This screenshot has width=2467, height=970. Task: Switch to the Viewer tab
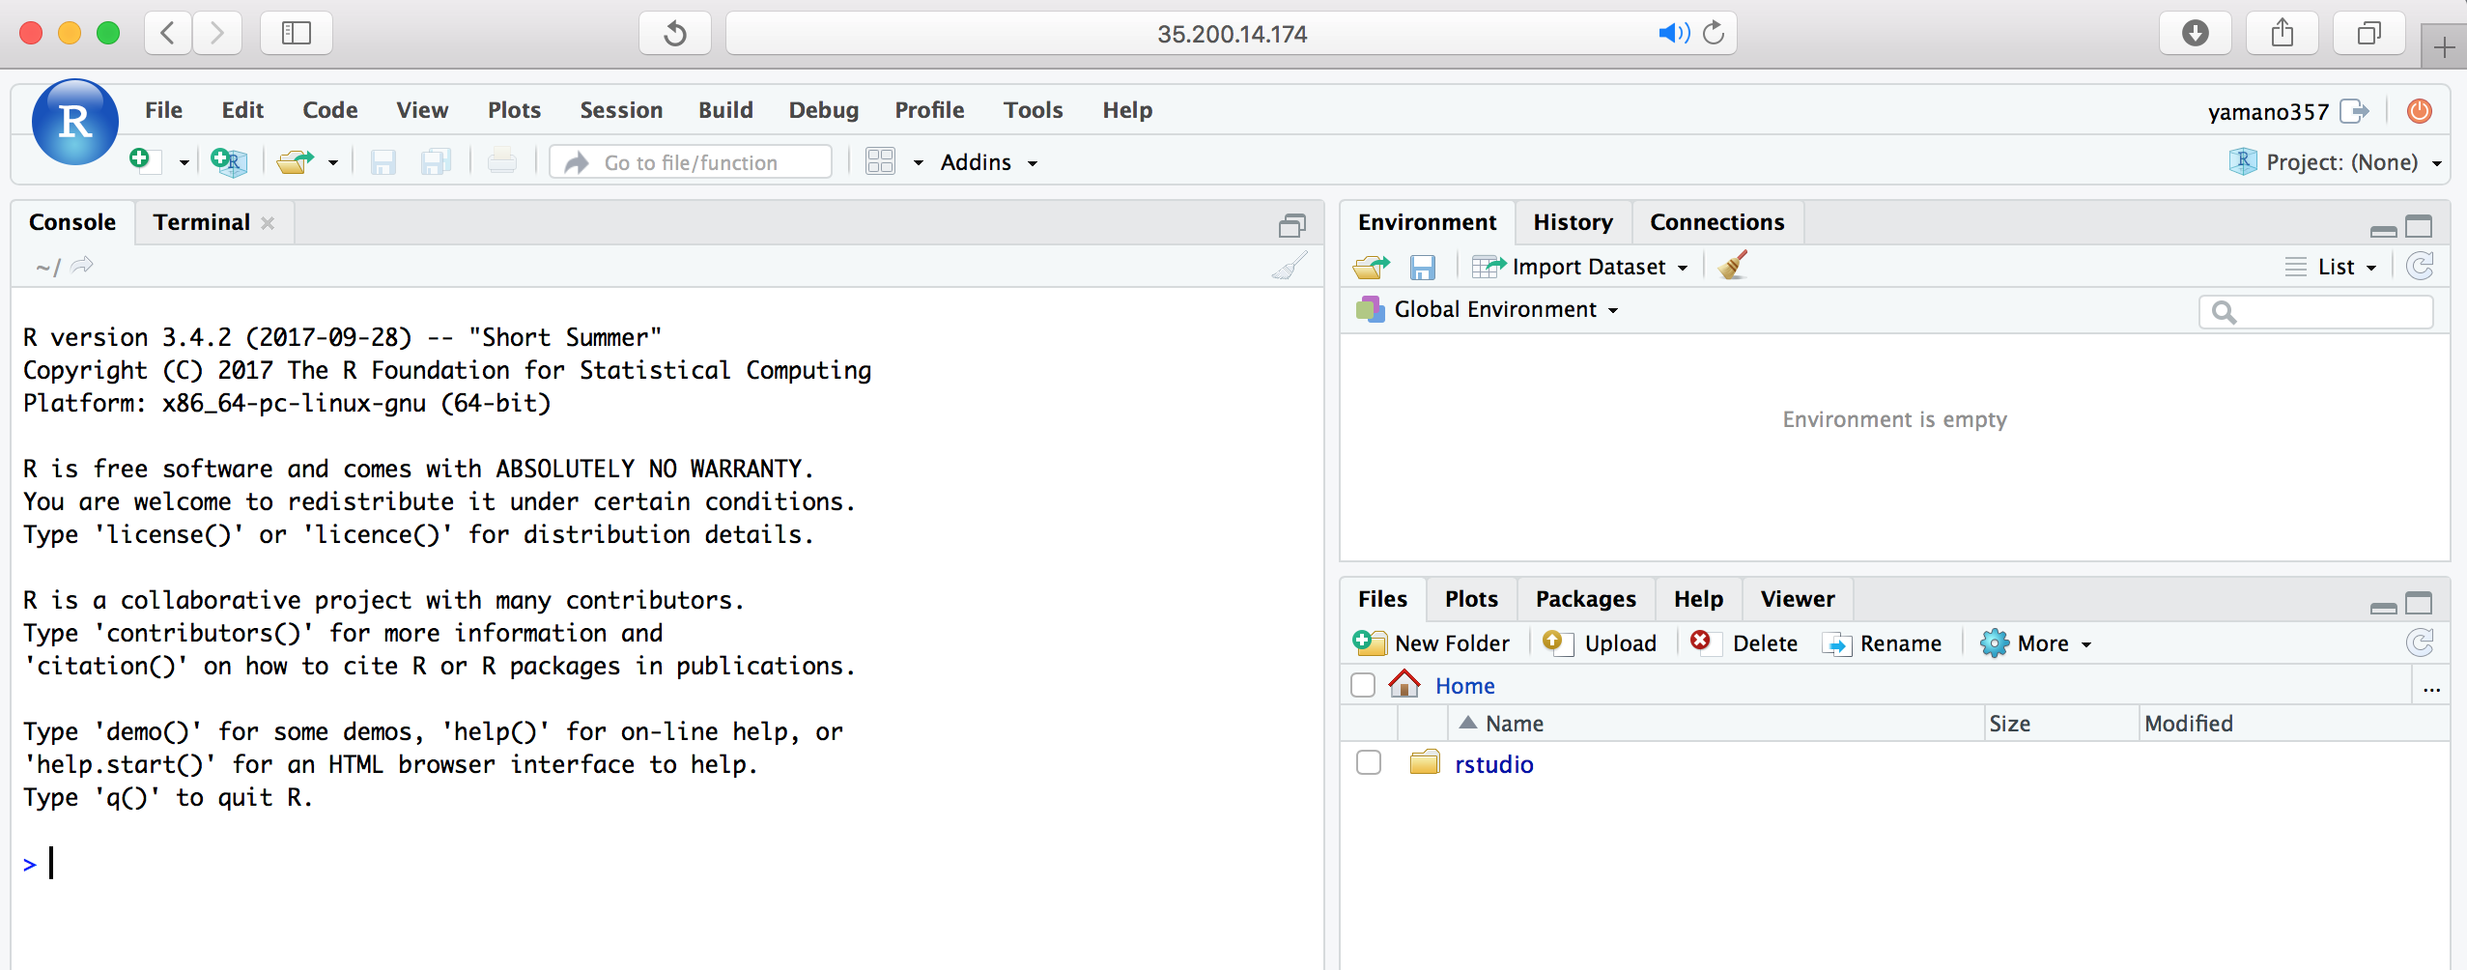tap(1797, 599)
